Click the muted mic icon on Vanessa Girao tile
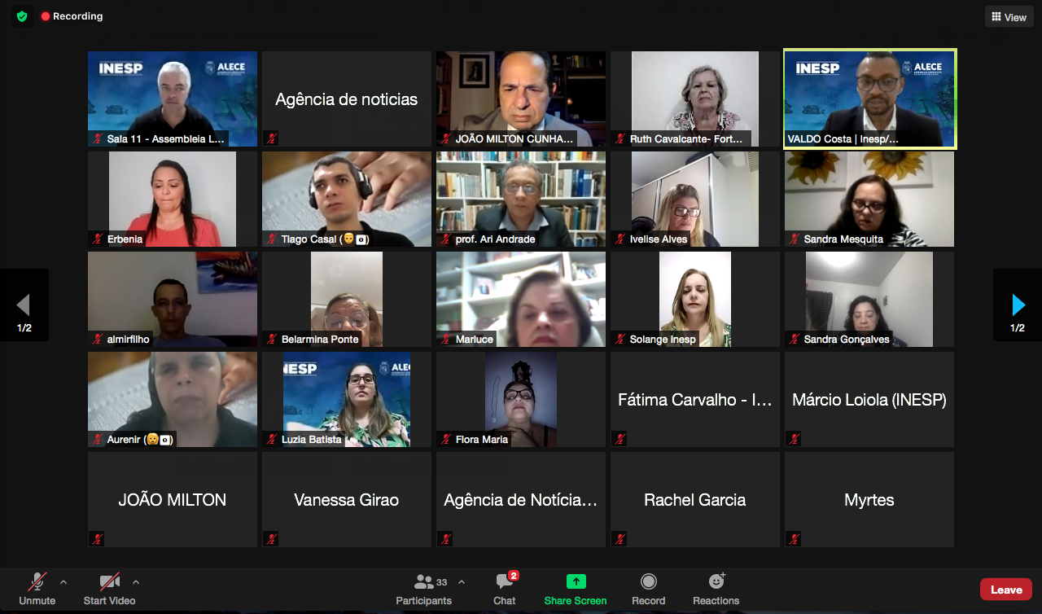Image resolution: width=1042 pixels, height=614 pixels. (271, 538)
